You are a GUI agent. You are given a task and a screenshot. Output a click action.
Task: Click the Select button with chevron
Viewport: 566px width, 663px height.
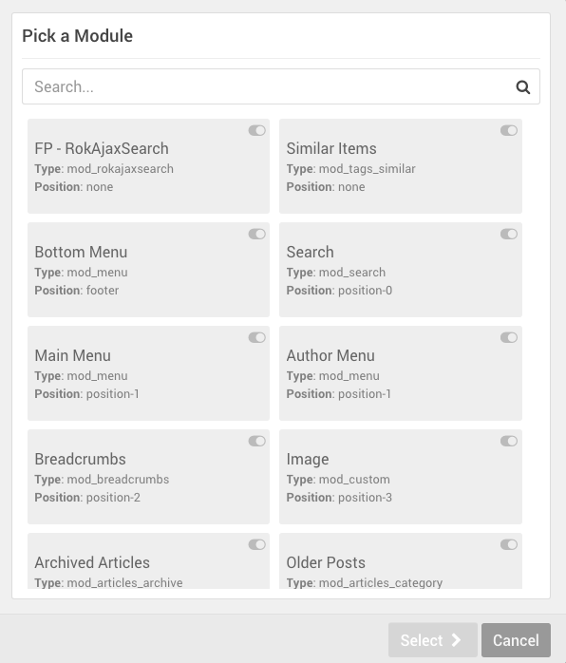point(433,640)
